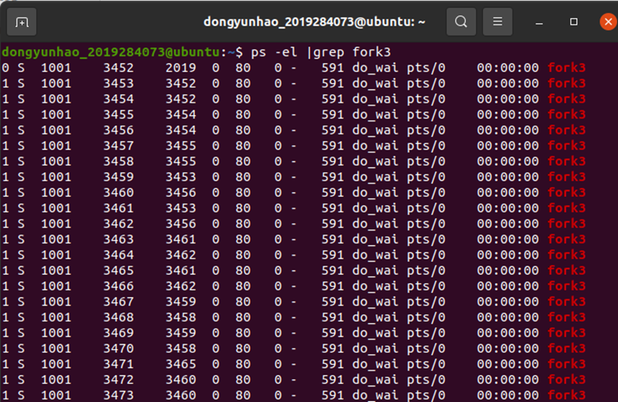Close the terminal window
Image resolution: width=618 pixels, height=402 pixels.
[x=608, y=21]
